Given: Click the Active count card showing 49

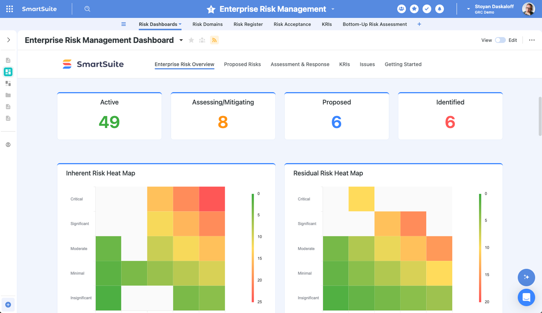Looking at the screenshot, I should pyautogui.click(x=109, y=116).
